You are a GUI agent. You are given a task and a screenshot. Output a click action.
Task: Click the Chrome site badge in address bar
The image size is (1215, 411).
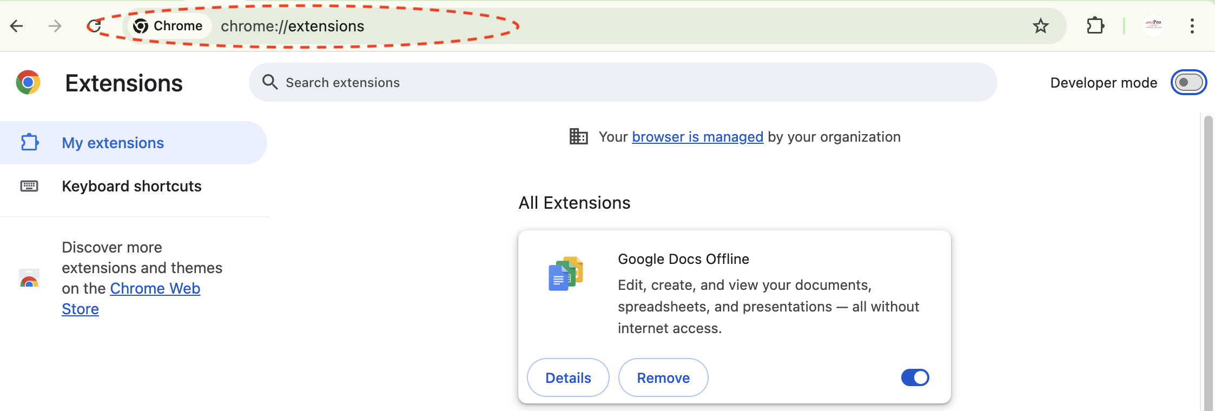168,25
